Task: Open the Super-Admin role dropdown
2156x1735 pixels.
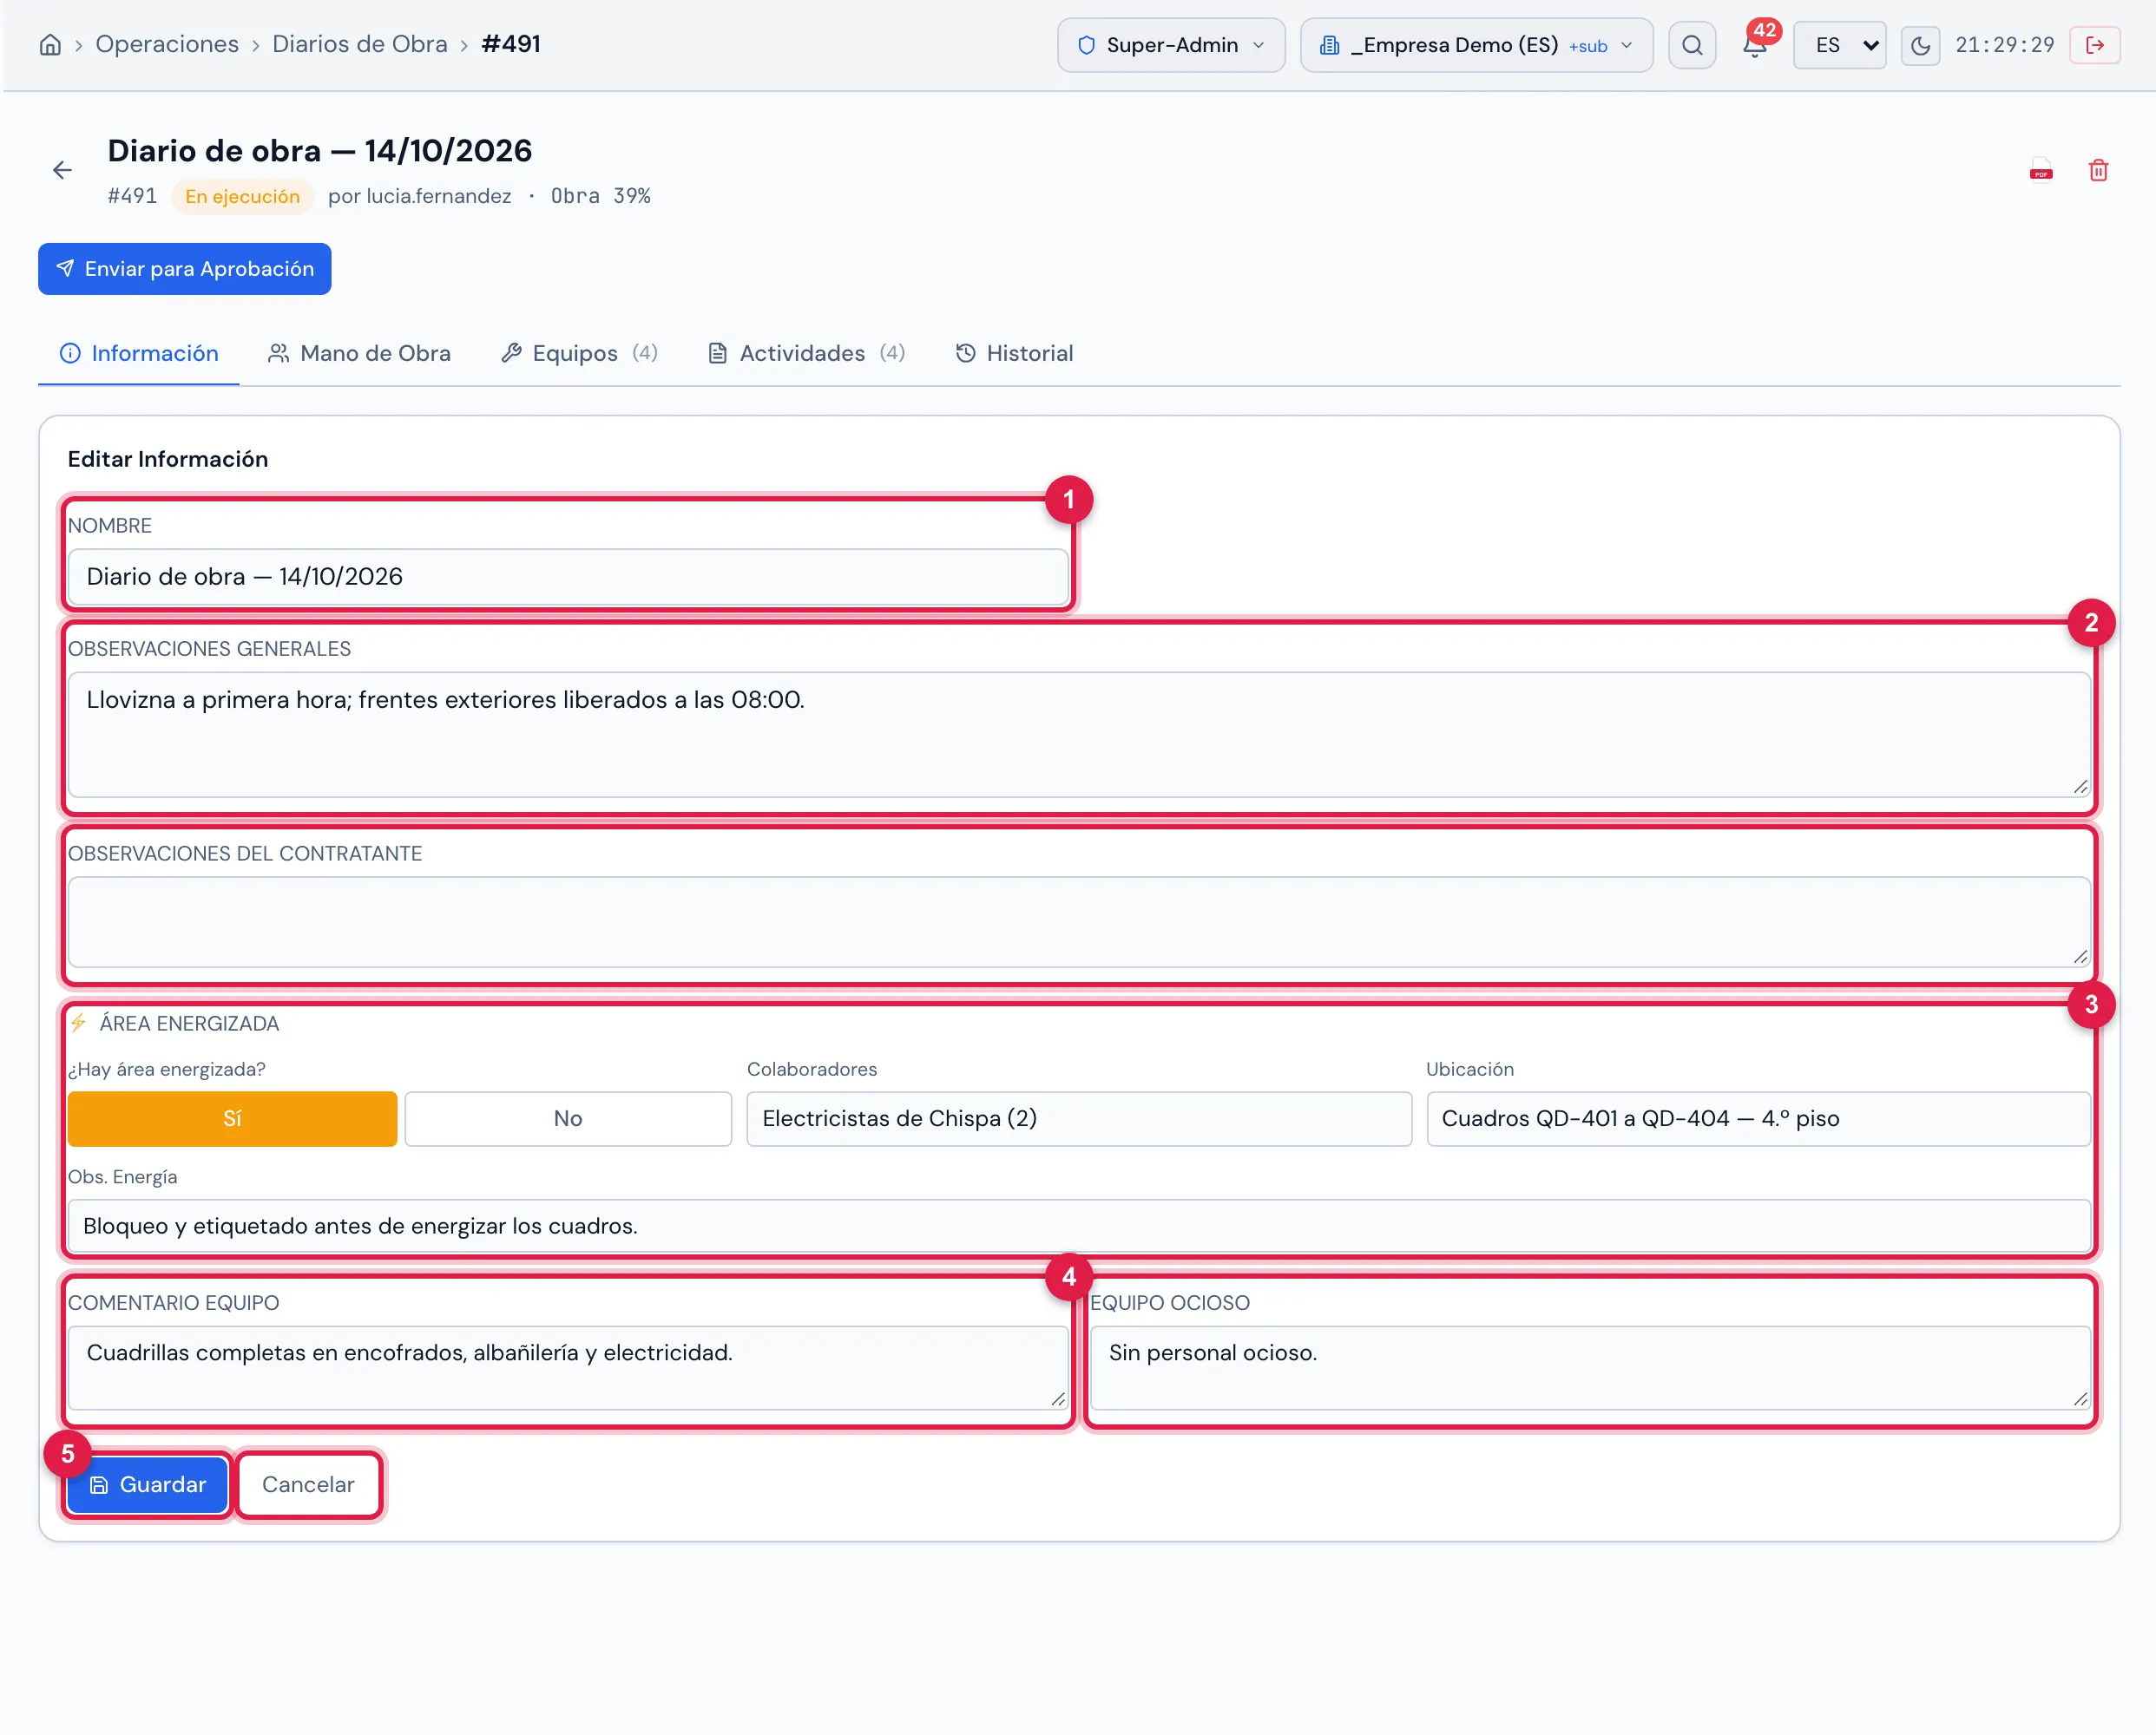Action: click(1171, 45)
